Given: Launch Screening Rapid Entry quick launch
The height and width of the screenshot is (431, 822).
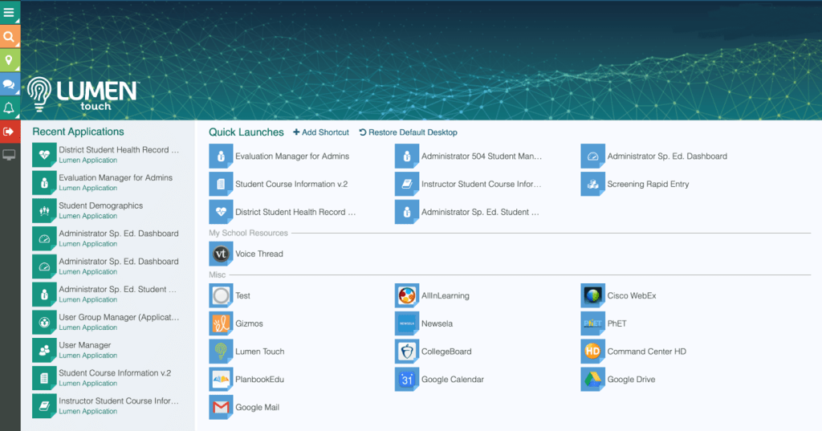Looking at the screenshot, I should tap(647, 185).
